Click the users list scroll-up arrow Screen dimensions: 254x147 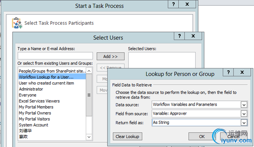89,71
